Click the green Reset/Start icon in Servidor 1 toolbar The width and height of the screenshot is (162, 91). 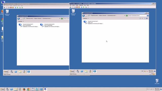click(84, 7)
